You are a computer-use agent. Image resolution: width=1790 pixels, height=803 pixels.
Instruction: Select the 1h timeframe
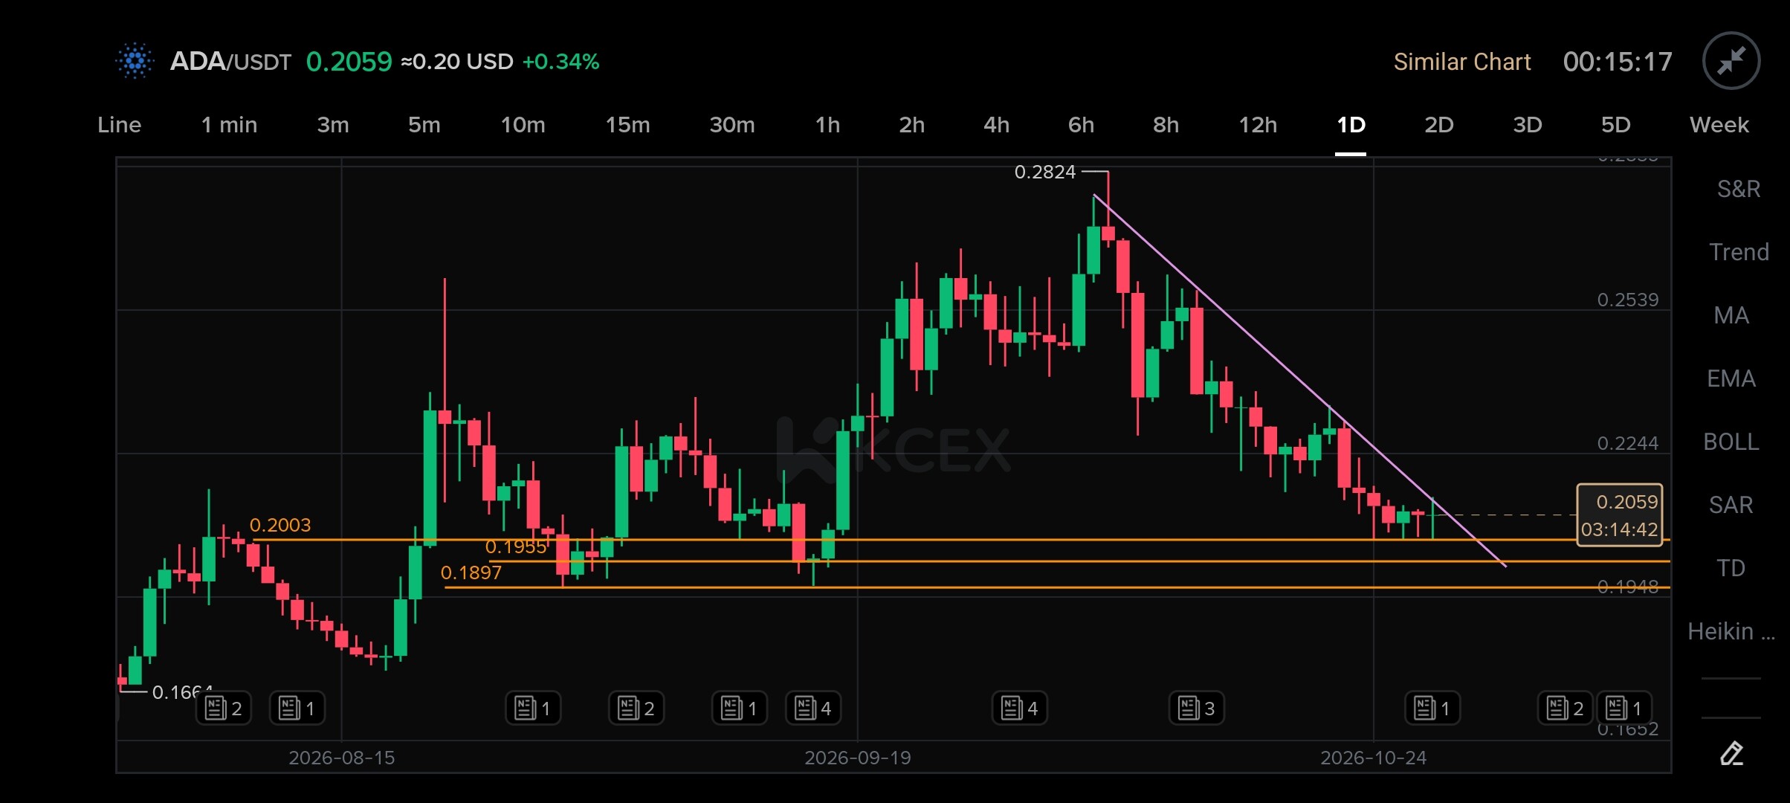[x=827, y=125]
